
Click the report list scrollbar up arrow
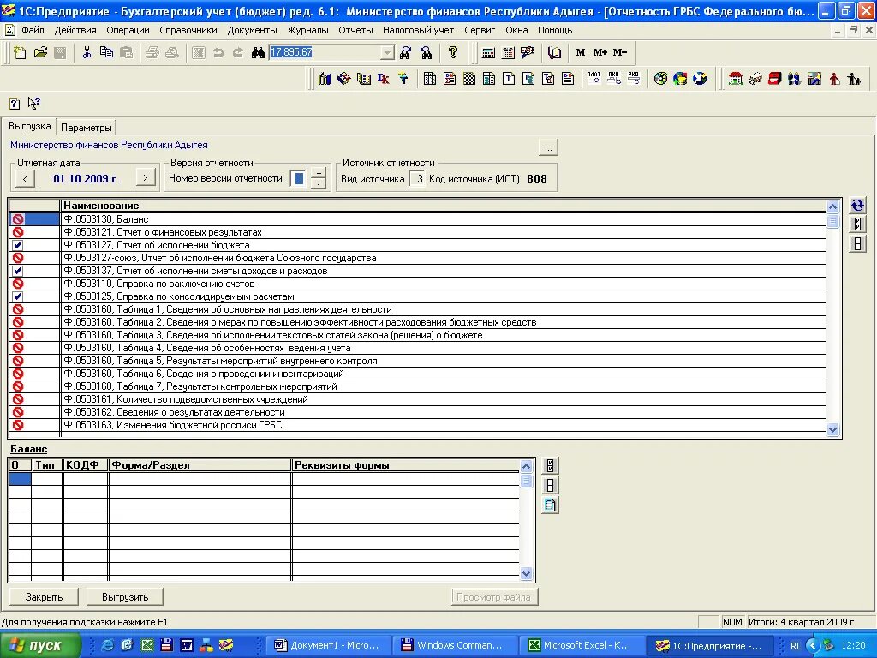click(832, 207)
